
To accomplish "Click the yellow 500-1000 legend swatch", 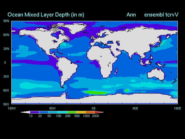I will [81, 112].
